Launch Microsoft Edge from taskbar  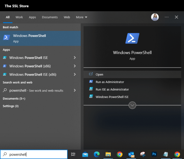tap(96, 154)
